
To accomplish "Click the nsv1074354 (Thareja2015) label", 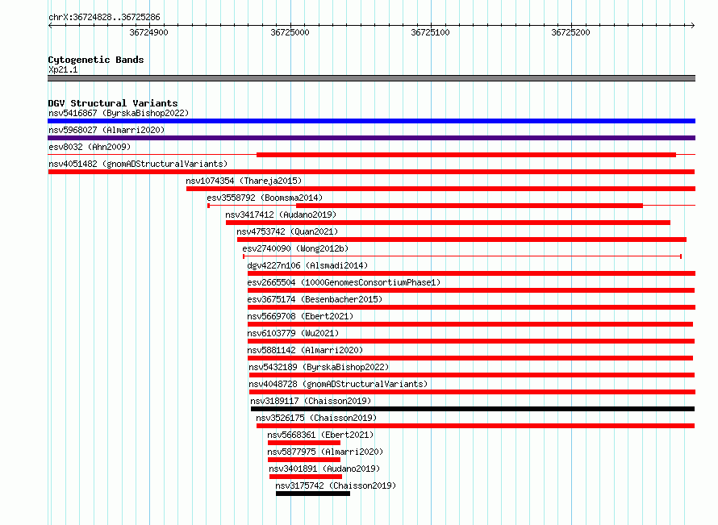I will pyautogui.click(x=244, y=181).
